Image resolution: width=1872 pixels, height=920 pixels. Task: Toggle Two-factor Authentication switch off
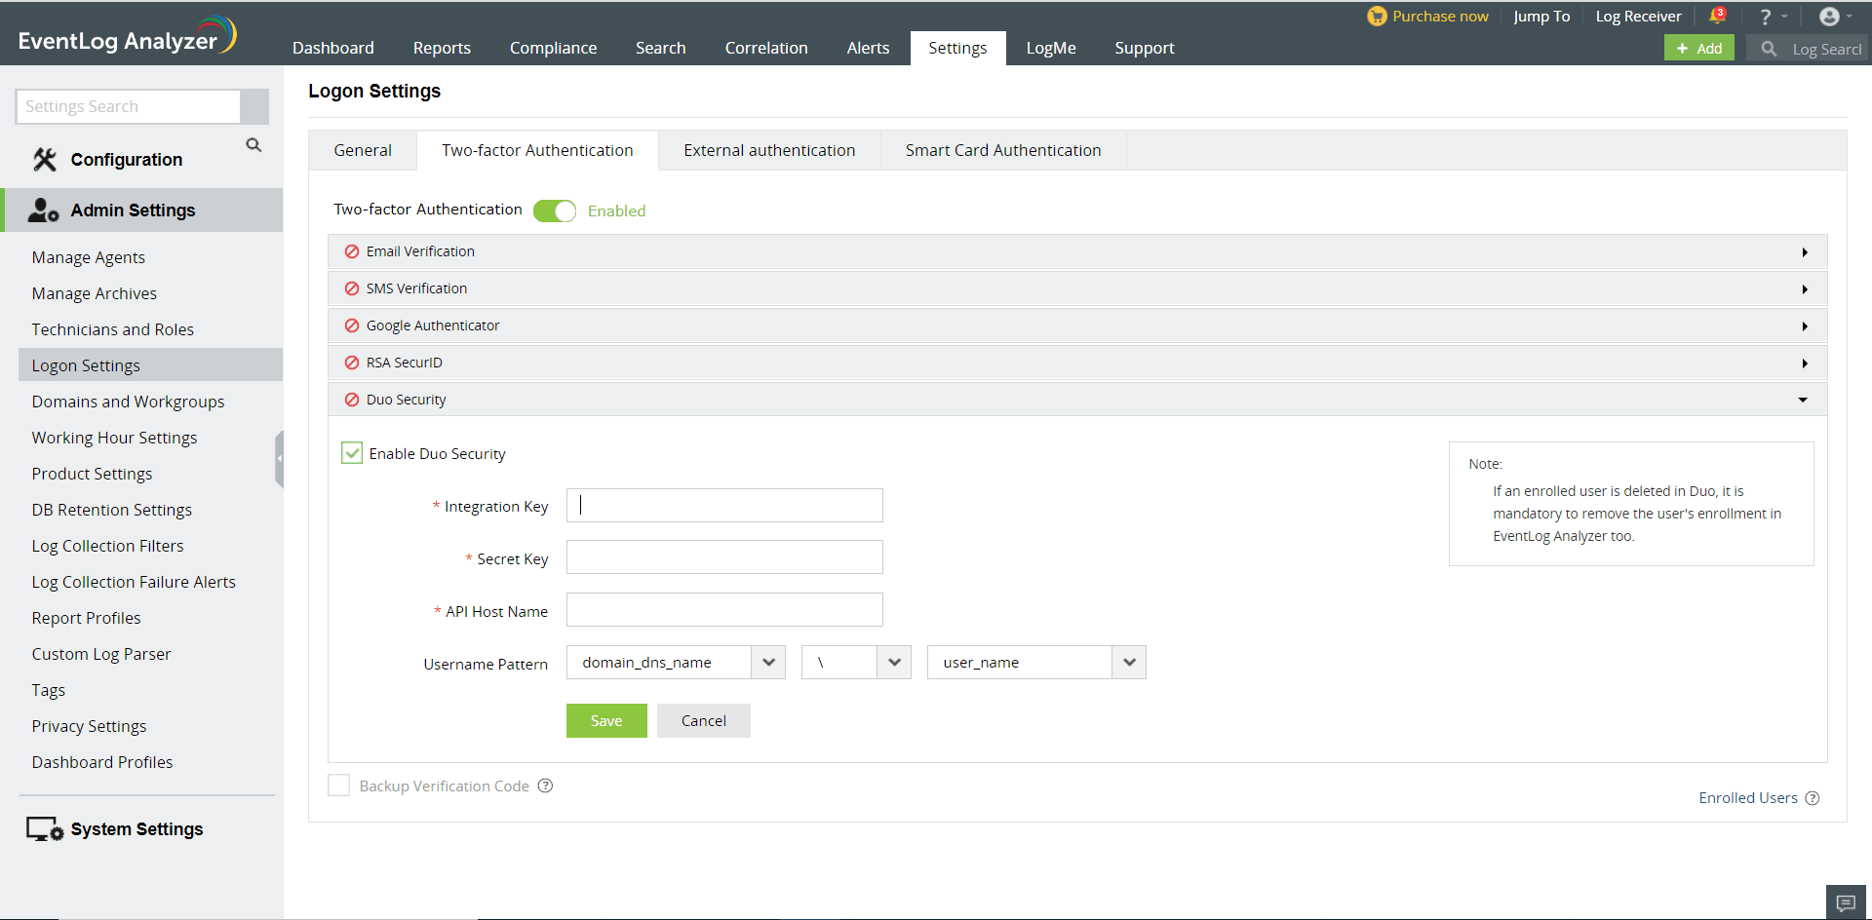(555, 211)
